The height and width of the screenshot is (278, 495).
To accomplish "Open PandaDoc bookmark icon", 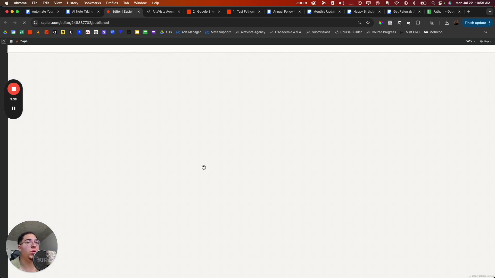I will (22, 32).
